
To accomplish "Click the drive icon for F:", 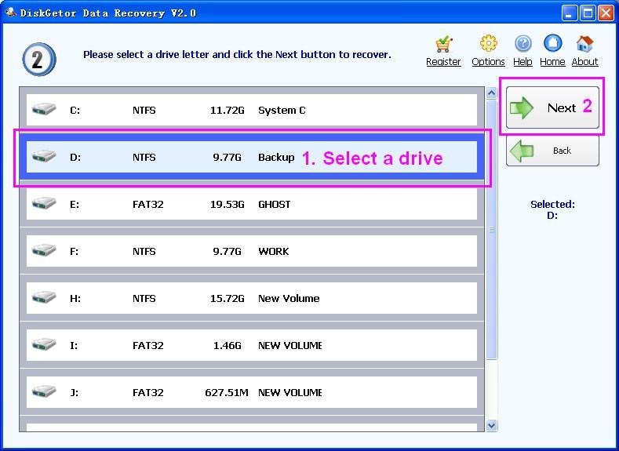I will tap(44, 249).
